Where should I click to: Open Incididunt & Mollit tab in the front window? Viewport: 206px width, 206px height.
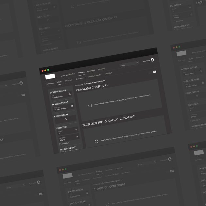tap(94, 76)
